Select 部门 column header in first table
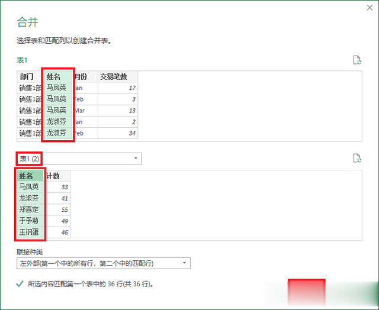The image size is (379, 310). coord(30,77)
